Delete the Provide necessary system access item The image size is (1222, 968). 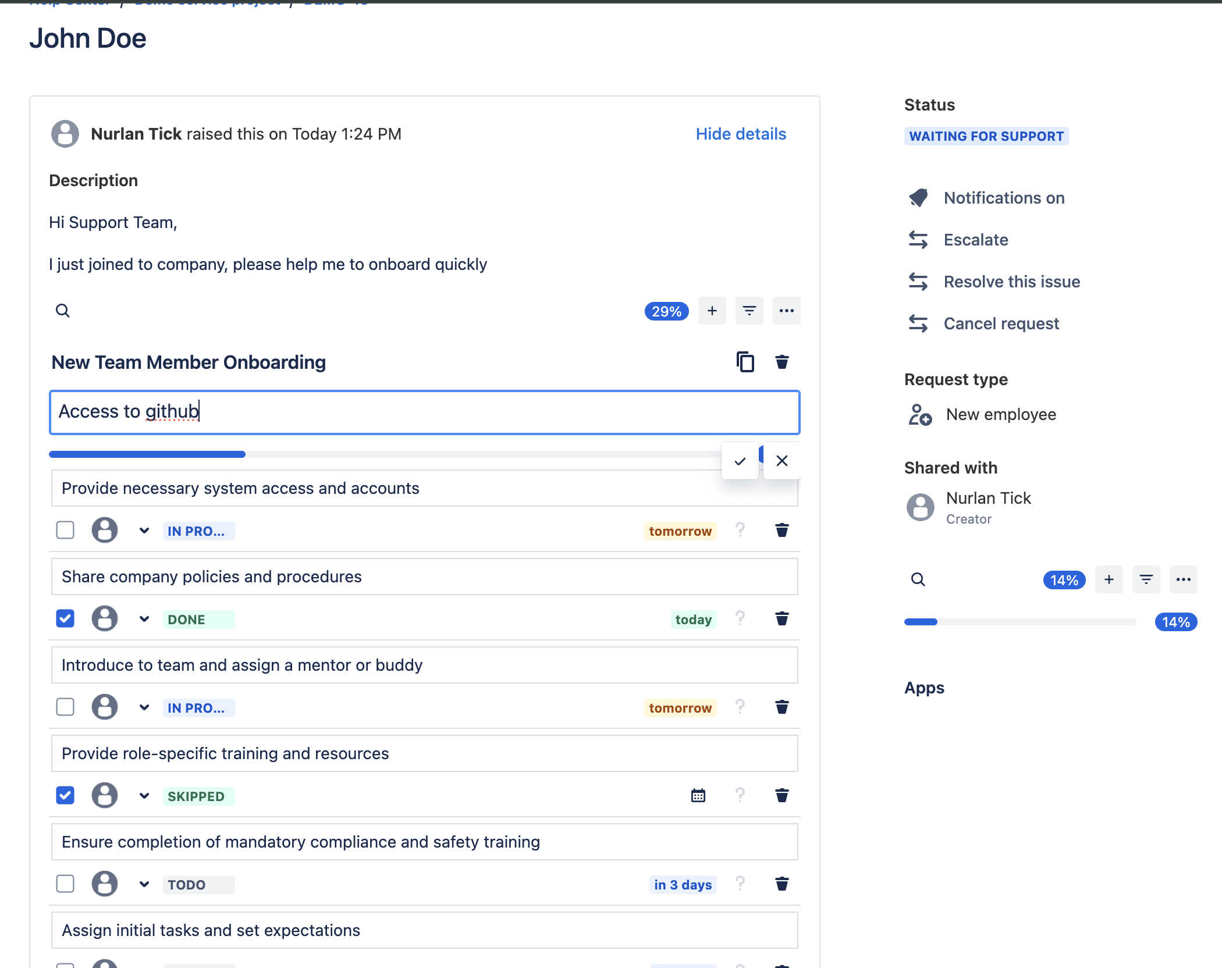782,530
